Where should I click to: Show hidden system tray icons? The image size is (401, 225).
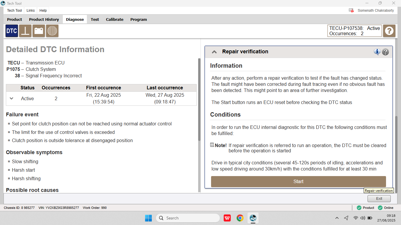pyautogui.click(x=337, y=218)
